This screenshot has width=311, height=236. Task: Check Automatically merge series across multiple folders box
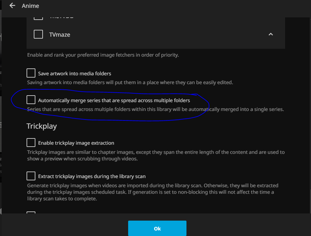pyautogui.click(x=31, y=100)
